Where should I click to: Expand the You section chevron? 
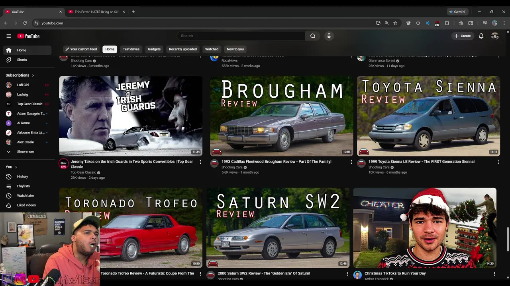pos(16,167)
